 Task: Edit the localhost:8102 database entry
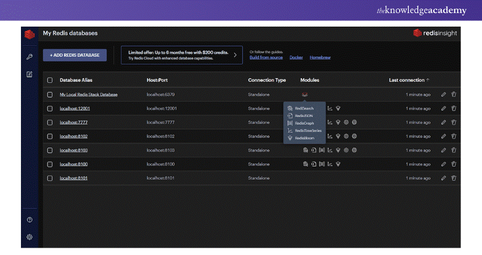click(x=443, y=137)
